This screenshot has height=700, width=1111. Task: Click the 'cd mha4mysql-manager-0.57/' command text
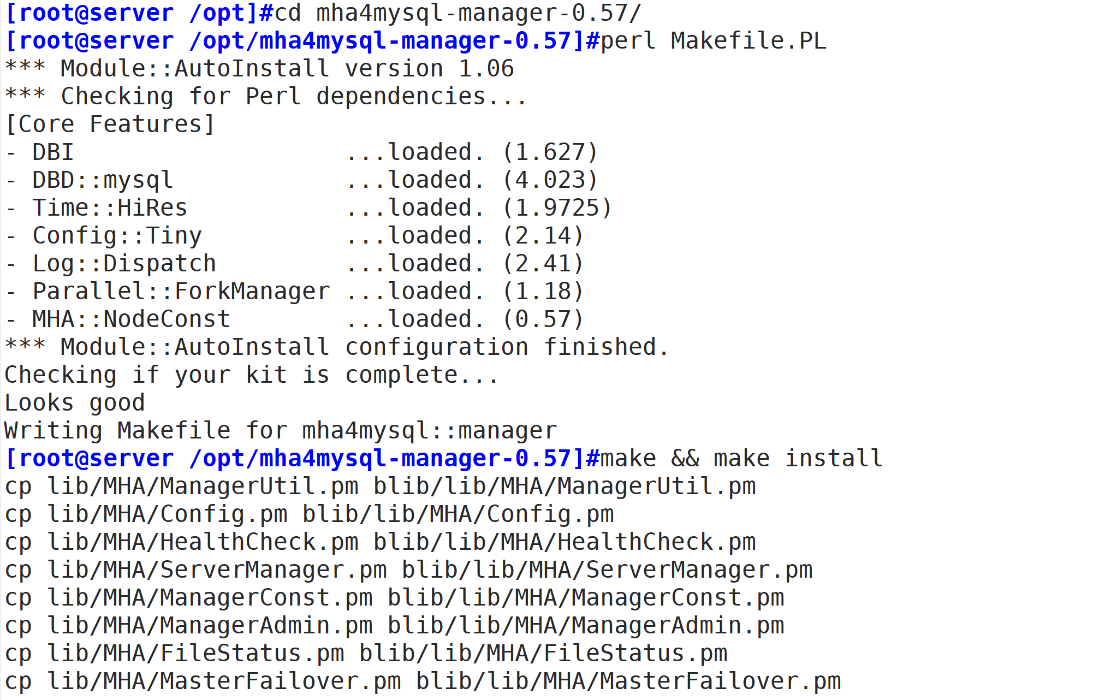pos(458,13)
